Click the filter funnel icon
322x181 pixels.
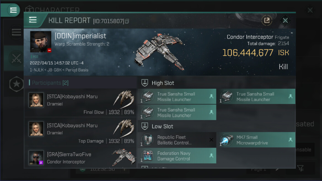tap(300, 169)
